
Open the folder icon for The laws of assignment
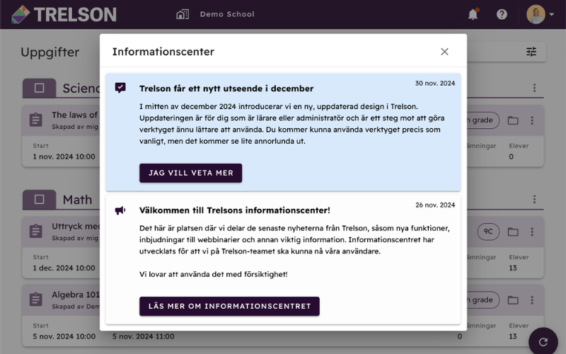point(513,120)
